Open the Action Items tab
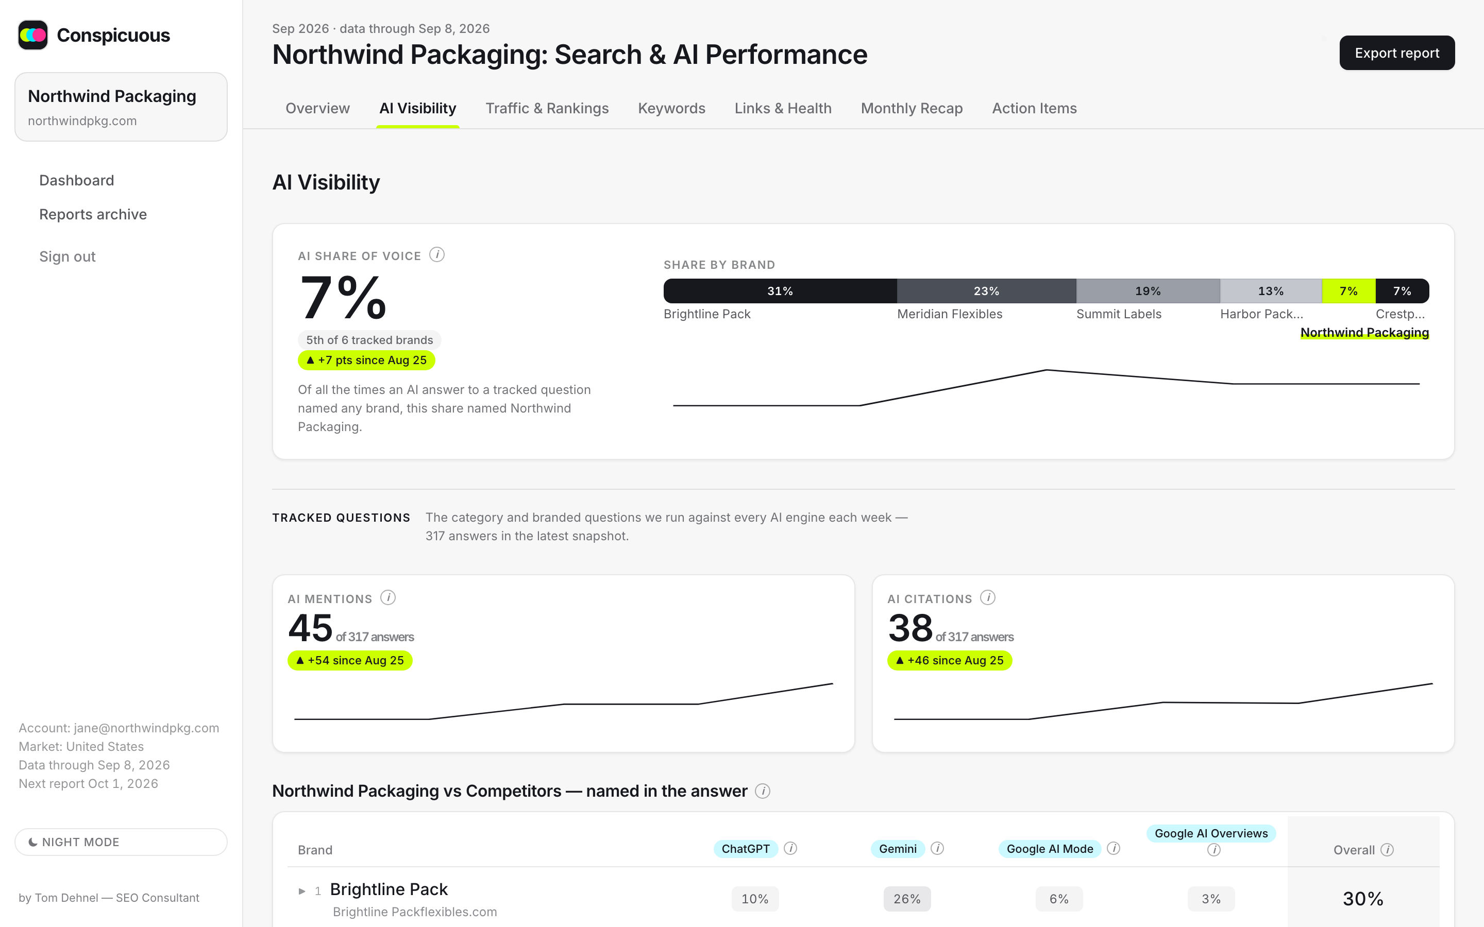Screen dimensions: 1484x927 pyautogui.click(x=1035, y=109)
